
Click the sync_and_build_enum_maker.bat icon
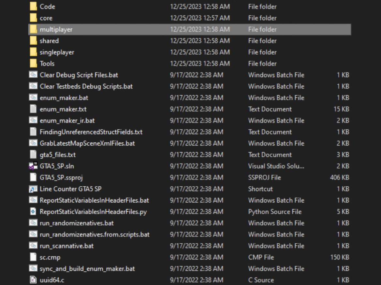coord(33,269)
